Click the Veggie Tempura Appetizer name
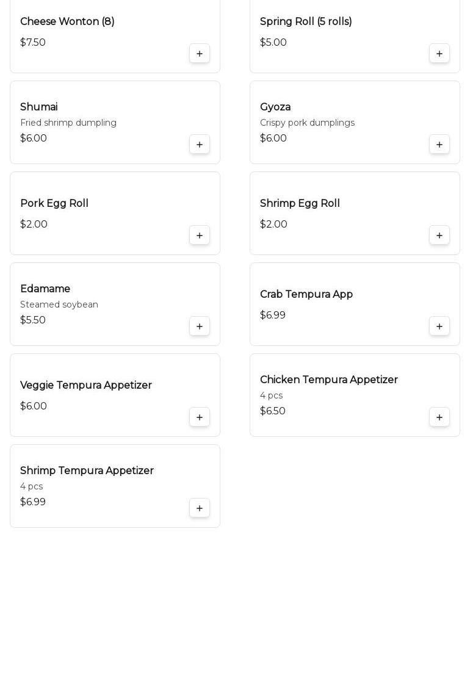The image size is (470, 681). pos(86,386)
